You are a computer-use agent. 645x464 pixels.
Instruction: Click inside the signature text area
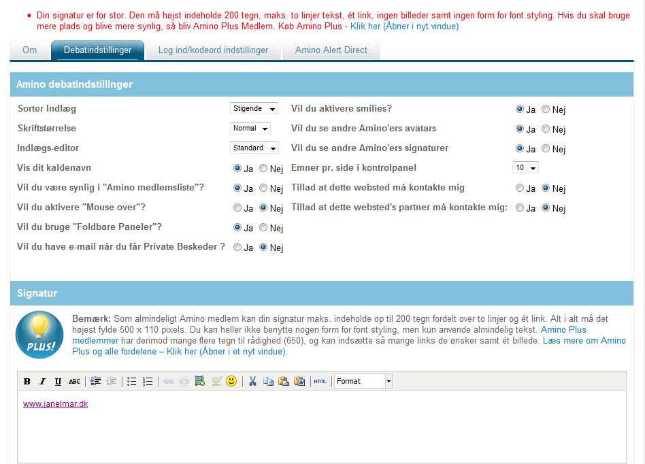(322, 427)
